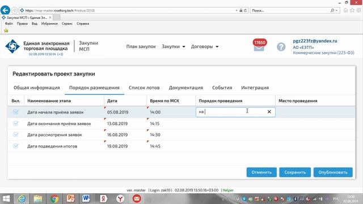Click time cell 14:15

pyautogui.click(x=155, y=124)
